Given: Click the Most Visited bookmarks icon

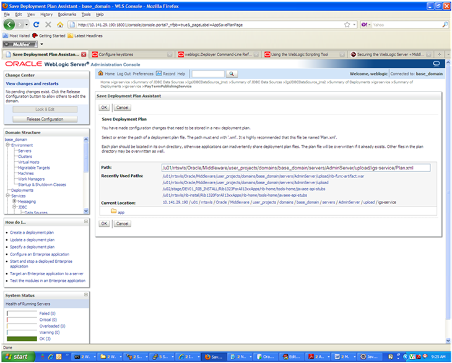Looking at the screenshot, I should [x=5, y=36].
